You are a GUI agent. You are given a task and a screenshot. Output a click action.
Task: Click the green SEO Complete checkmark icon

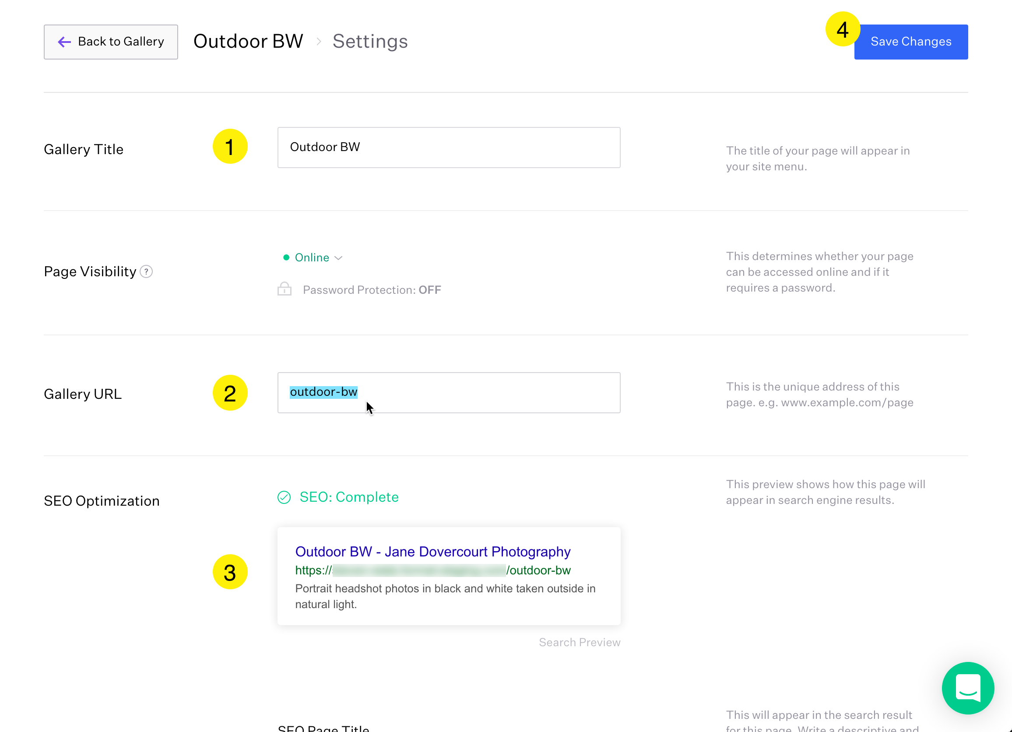(x=284, y=497)
